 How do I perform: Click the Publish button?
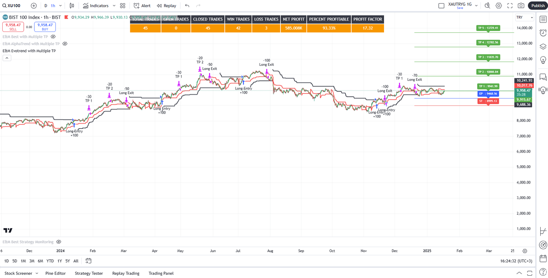click(x=538, y=5)
